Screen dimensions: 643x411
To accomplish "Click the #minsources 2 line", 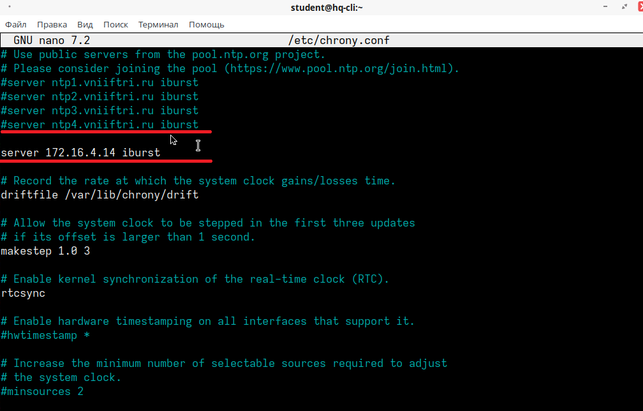I will pos(41,391).
